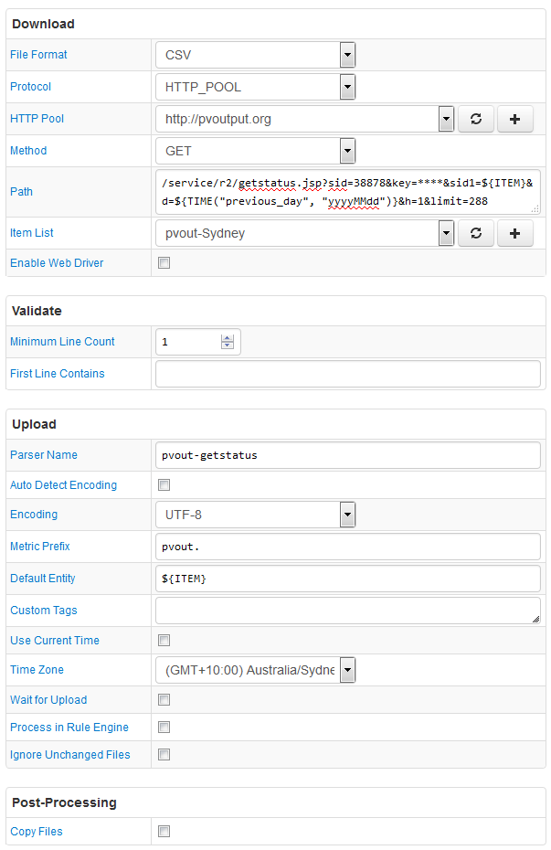The width and height of the screenshot is (551, 850).
Task: Click the Post-Processing section heading
Action: pyautogui.click(x=64, y=802)
